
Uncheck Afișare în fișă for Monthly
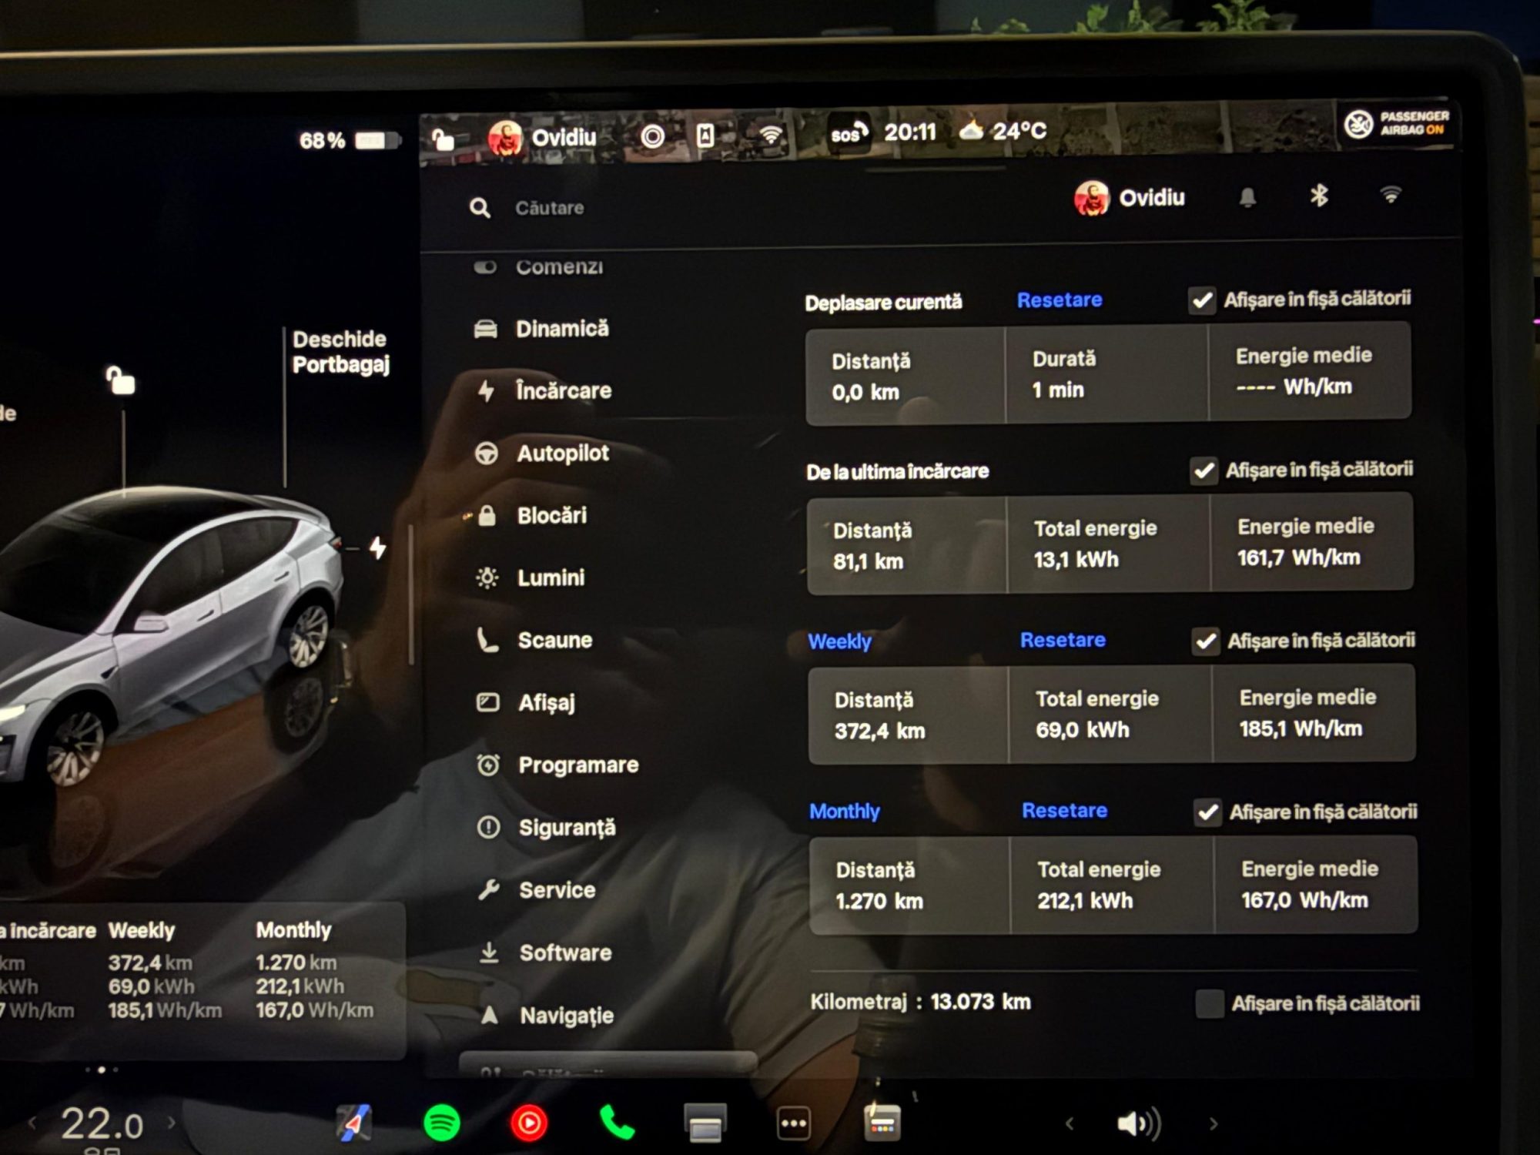coord(1207,812)
